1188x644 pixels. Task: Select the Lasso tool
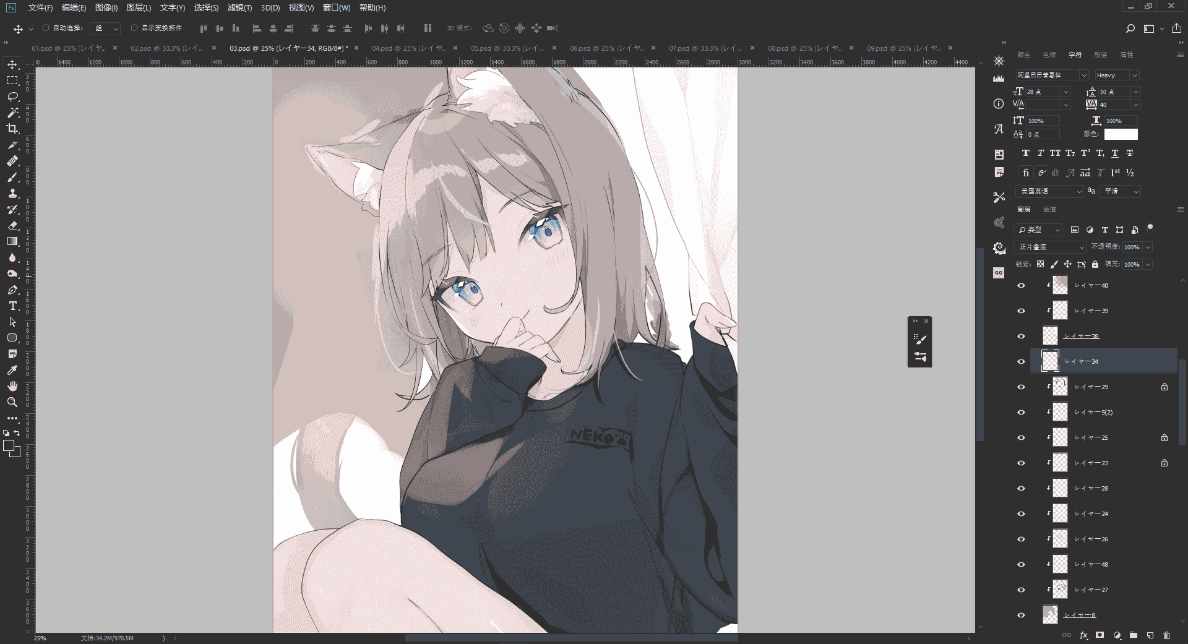coord(12,97)
